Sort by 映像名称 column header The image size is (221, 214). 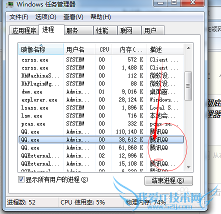[41, 49]
